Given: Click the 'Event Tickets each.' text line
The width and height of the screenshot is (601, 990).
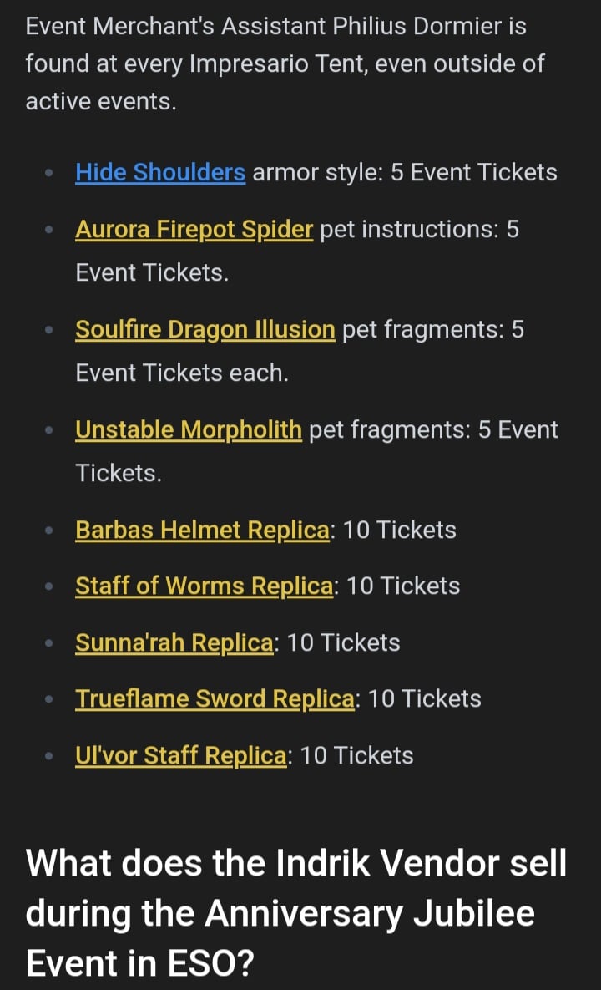Looking at the screenshot, I should (x=182, y=373).
